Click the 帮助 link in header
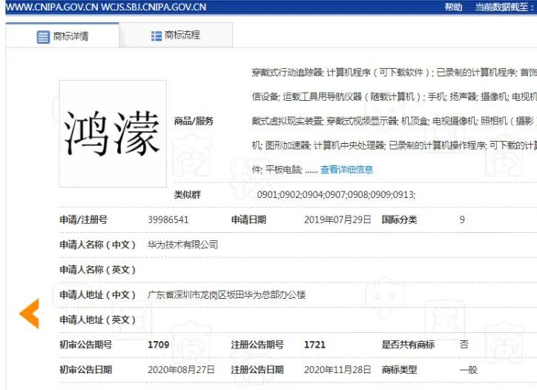Viewport: 537px width, 390px height. 453,7
